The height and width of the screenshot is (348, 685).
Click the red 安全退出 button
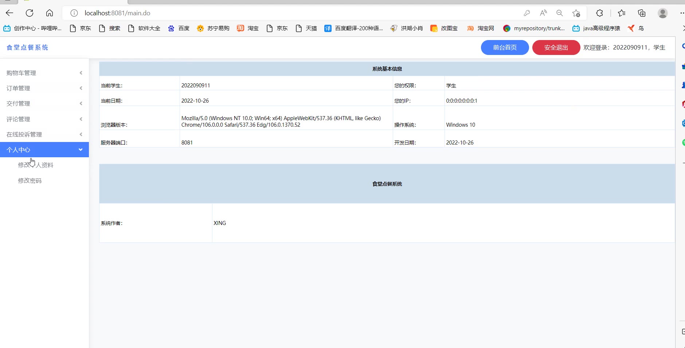(x=556, y=48)
